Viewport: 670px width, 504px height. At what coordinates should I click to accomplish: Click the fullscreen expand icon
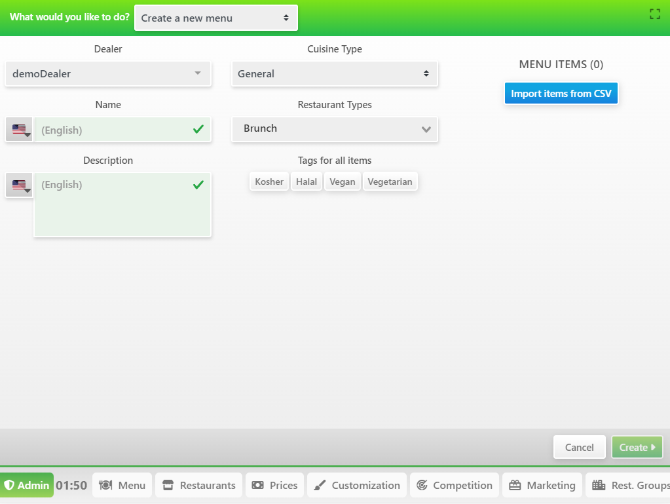[x=654, y=14]
